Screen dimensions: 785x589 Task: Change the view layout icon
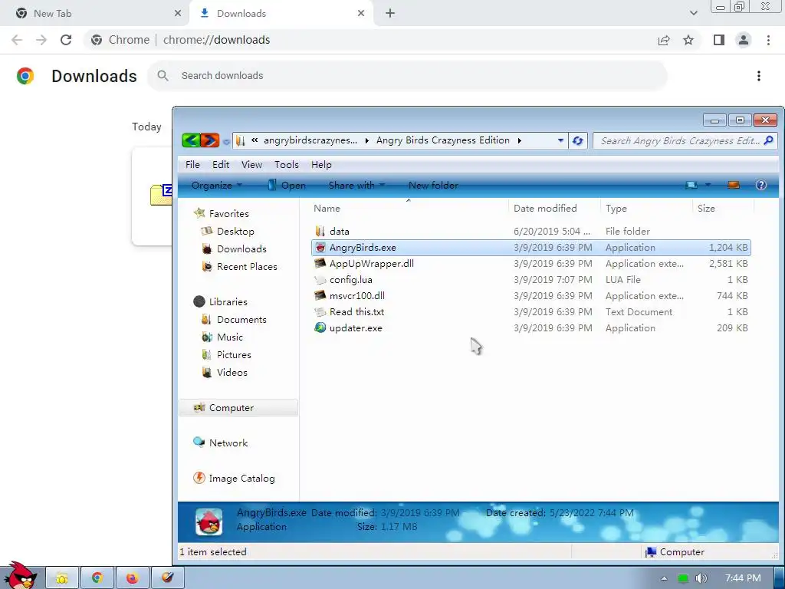(x=691, y=185)
